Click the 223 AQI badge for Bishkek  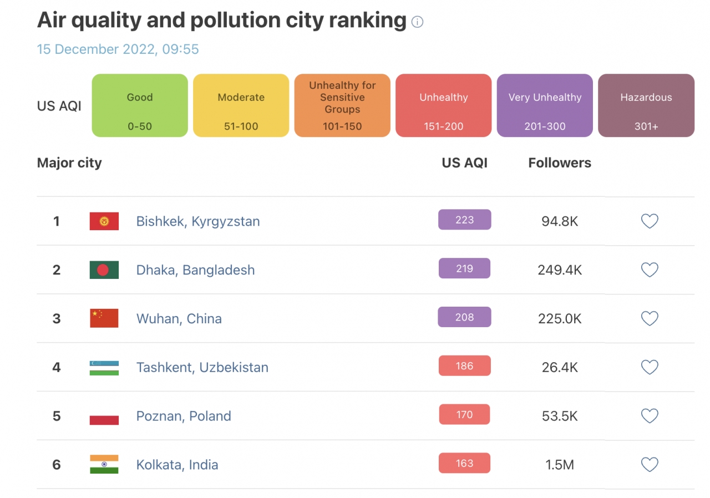tap(465, 220)
